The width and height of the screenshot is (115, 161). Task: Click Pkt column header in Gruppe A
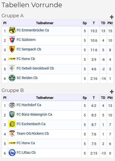pos(110,23)
